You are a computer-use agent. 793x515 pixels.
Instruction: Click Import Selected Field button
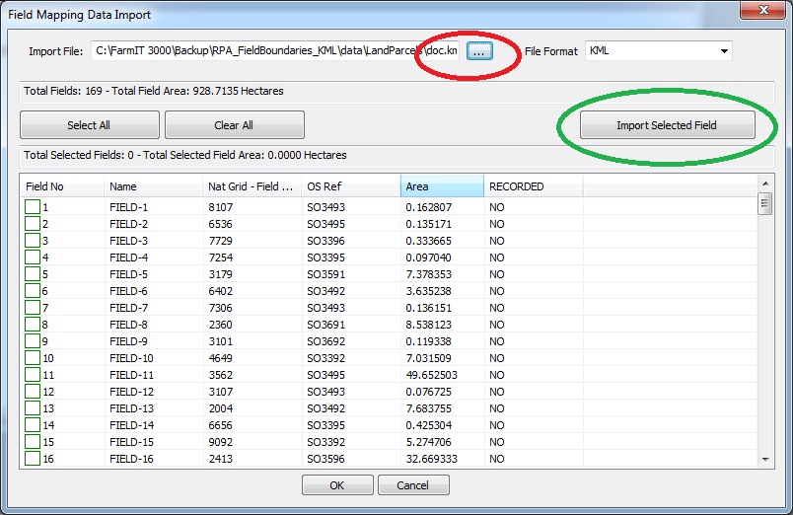click(667, 125)
